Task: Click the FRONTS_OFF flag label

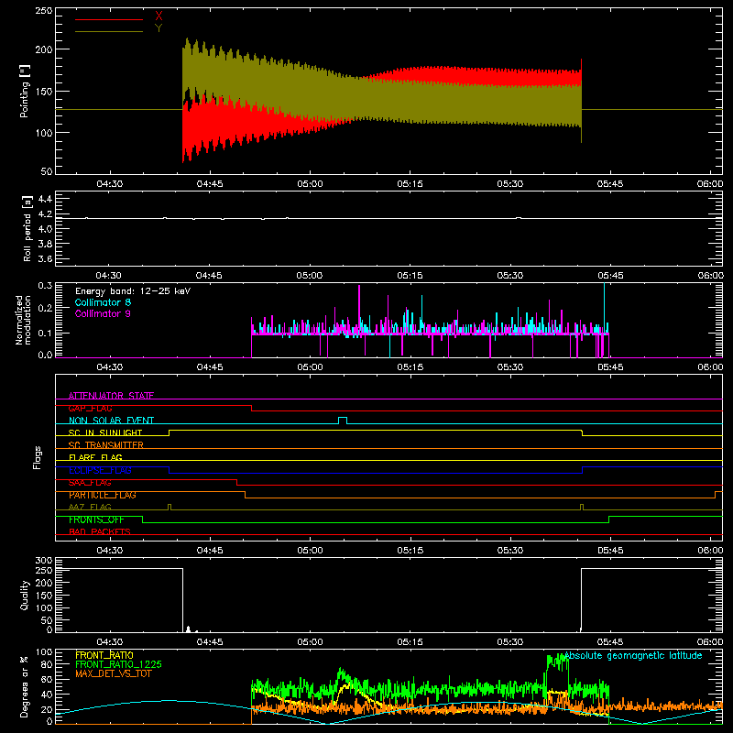Action: point(96,520)
